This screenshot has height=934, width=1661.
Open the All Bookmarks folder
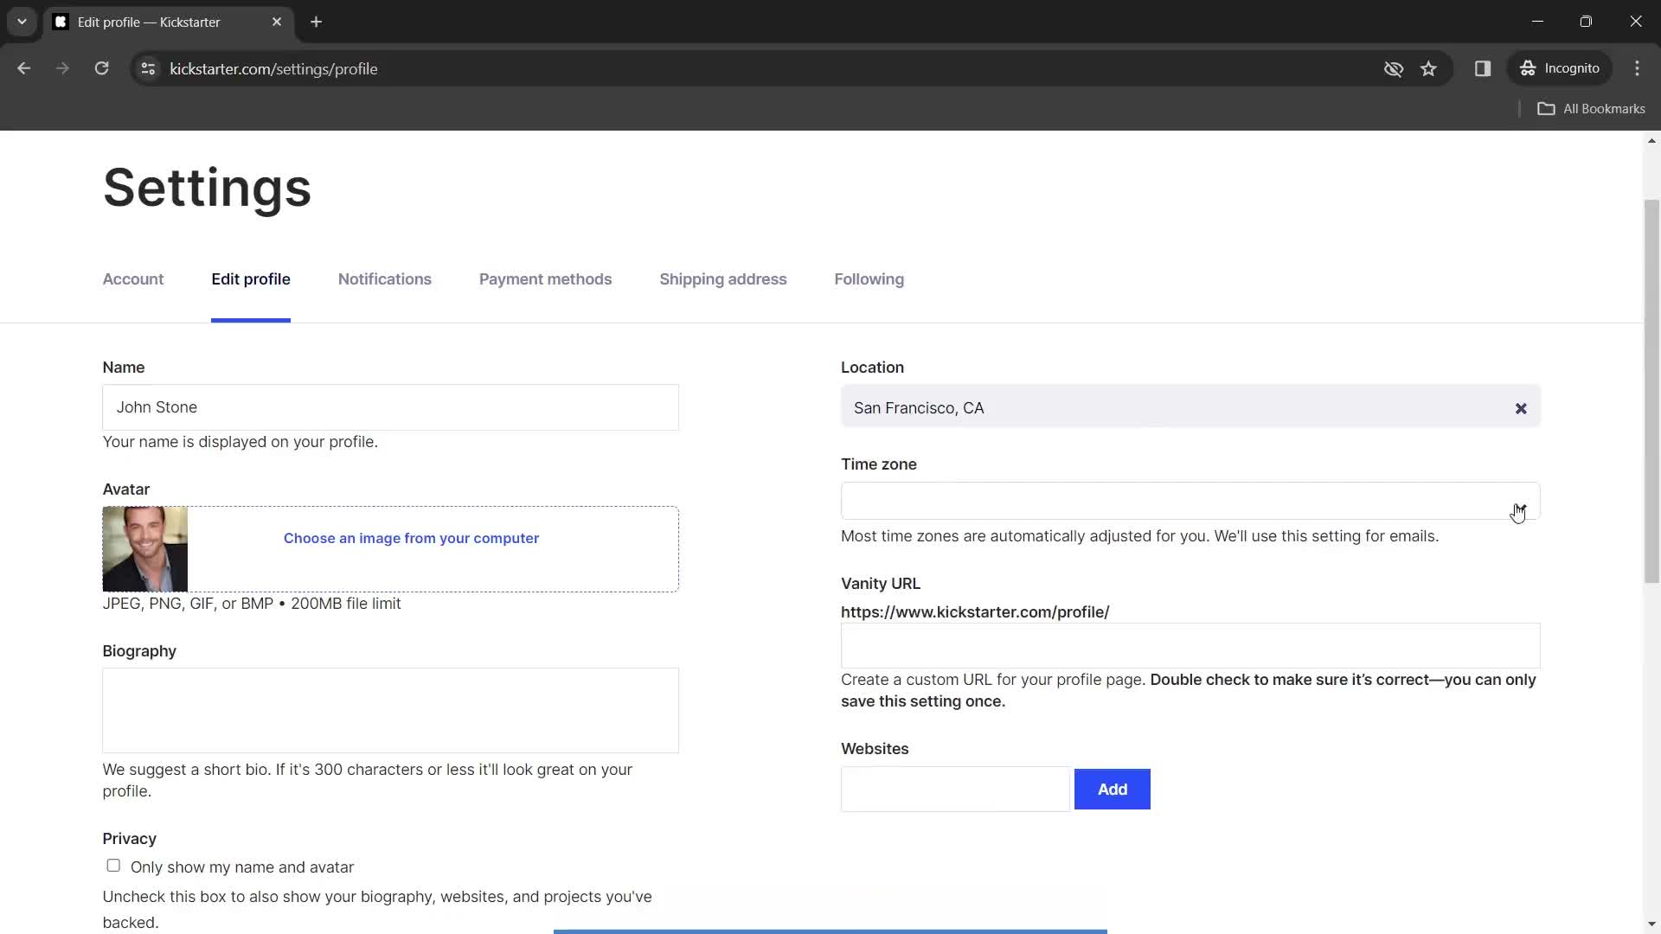[x=1591, y=108]
